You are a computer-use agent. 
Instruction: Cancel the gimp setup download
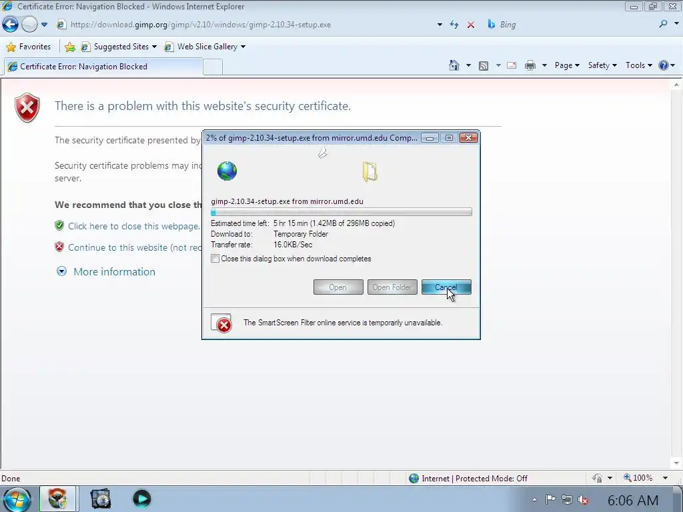point(446,287)
